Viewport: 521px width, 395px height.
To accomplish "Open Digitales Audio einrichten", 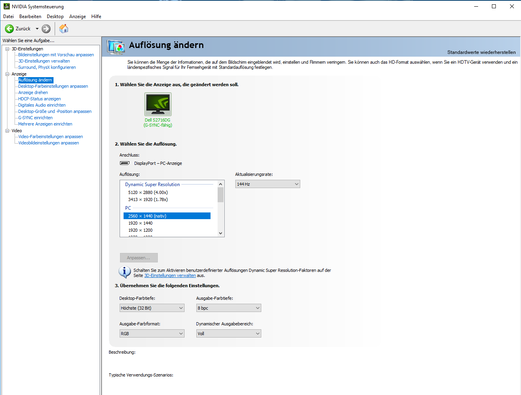I will [x=42, y=105].
